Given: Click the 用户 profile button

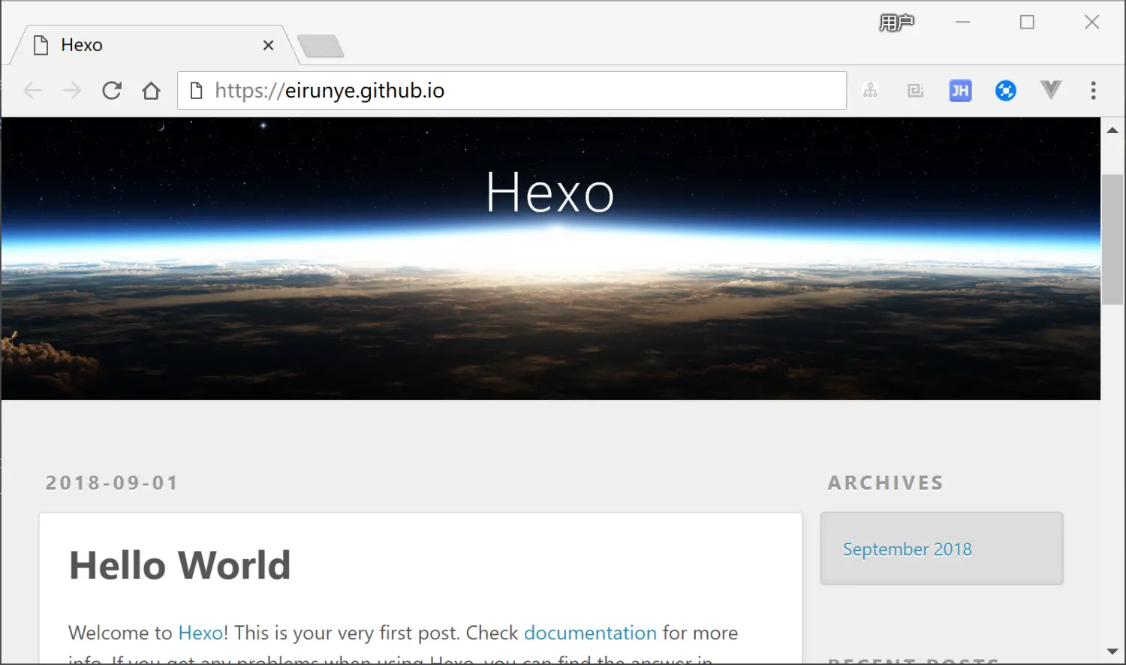Looking at the screenshot, I should (x=896, y=23).
